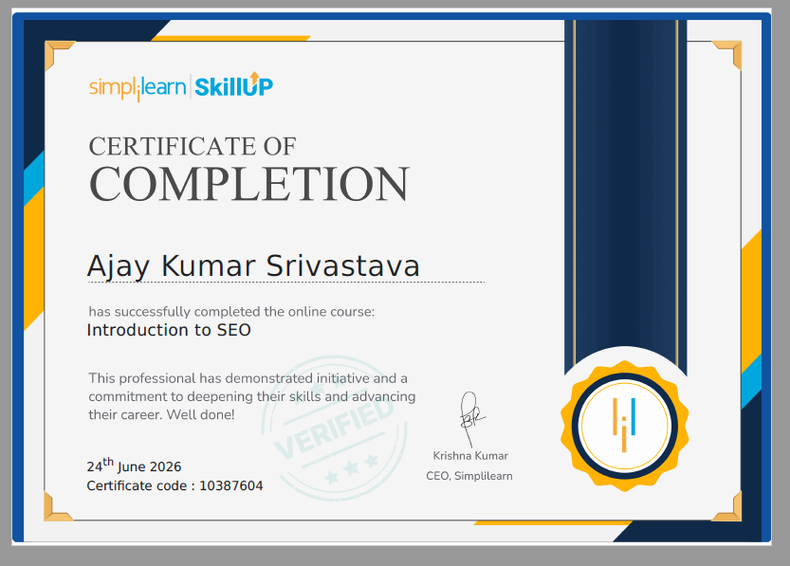Click the course title 'Introduction to SEO'

[169, 330]
